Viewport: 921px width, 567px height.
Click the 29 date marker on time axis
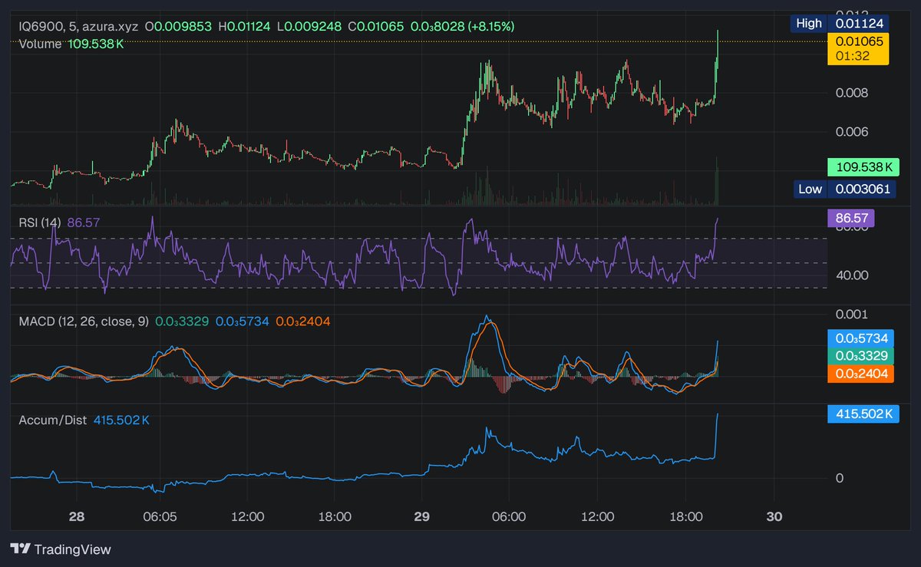[x=421, y=516]
